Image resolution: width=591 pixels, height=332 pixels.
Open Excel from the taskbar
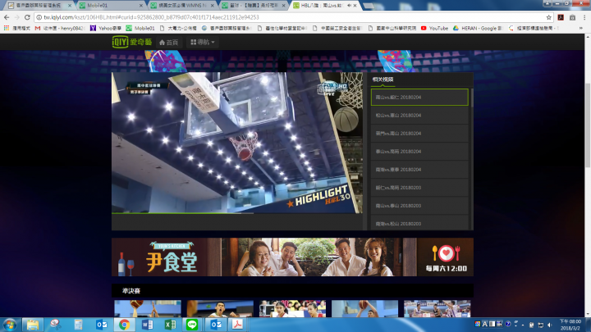point(171,325)
